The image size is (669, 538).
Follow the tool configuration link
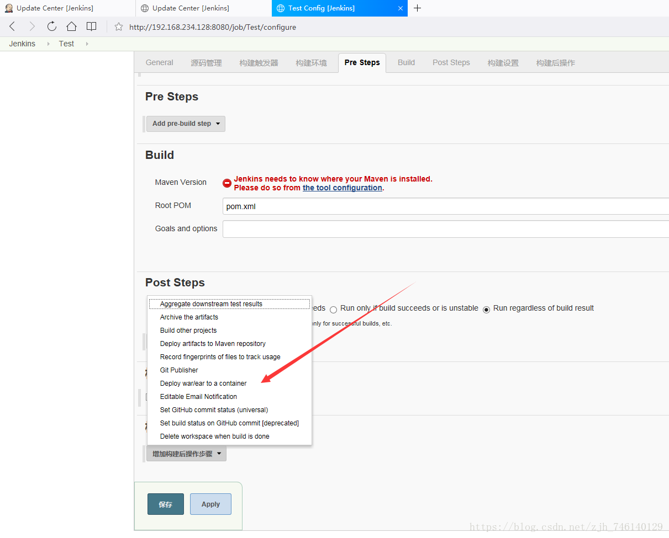pos(342,188)
